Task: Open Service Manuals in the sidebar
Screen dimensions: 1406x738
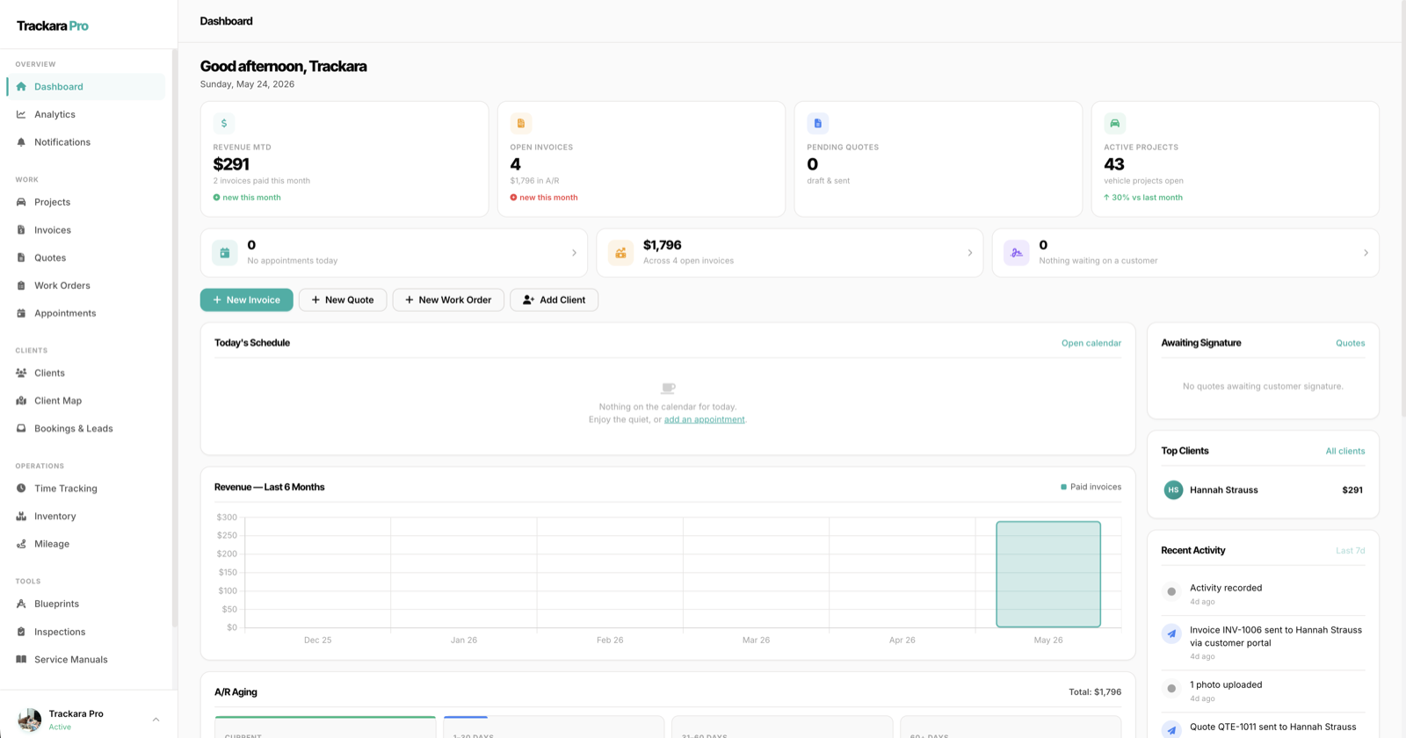Action: [x=86, y=659]
